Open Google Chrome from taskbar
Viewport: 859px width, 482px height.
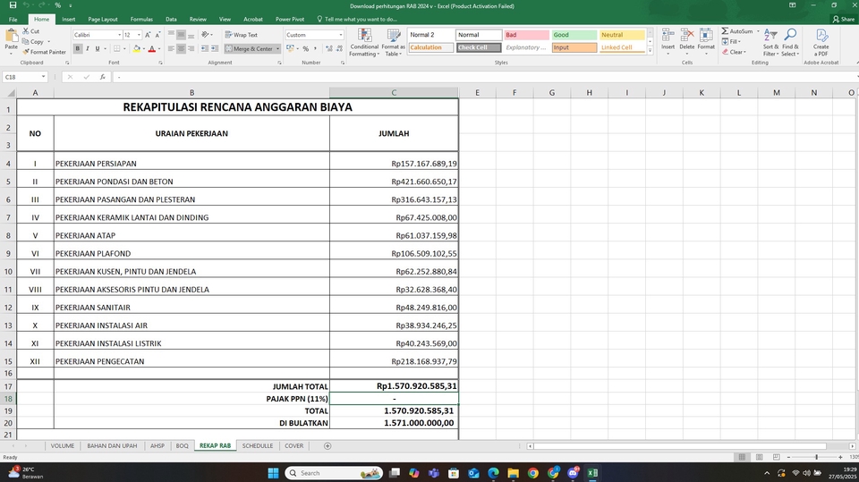click(x=533, y=473)
